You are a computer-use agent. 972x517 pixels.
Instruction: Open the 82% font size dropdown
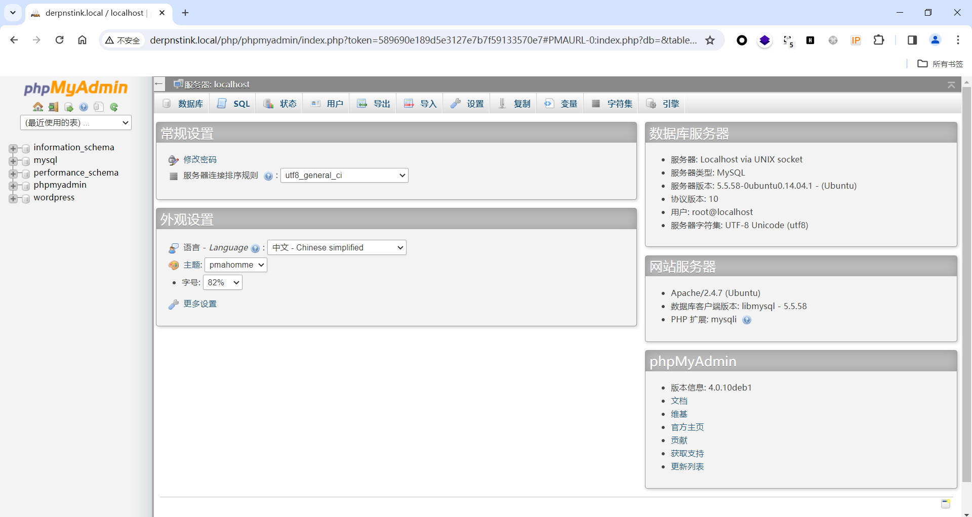tap(223, 282)
